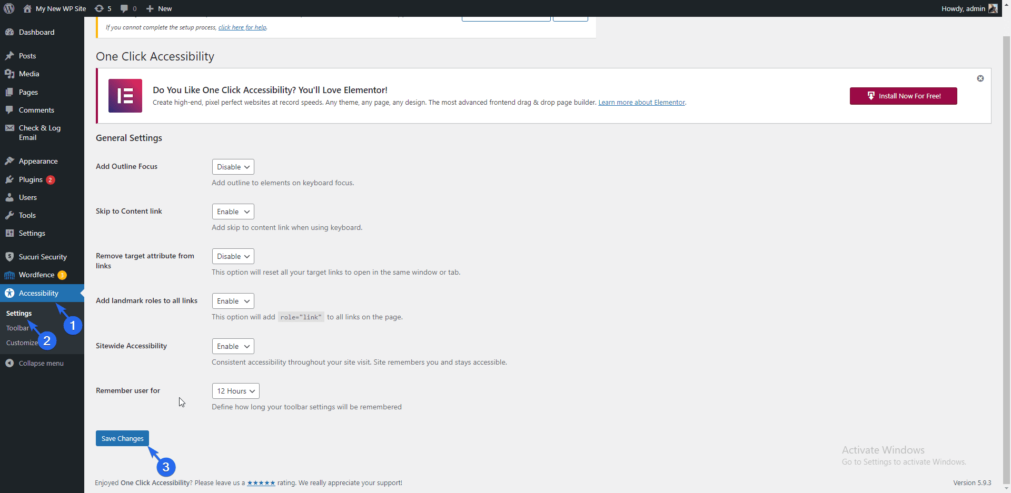Click the Posts pin icon
1011x493 pixels.
pyautogui.click(x=9, y=56)
